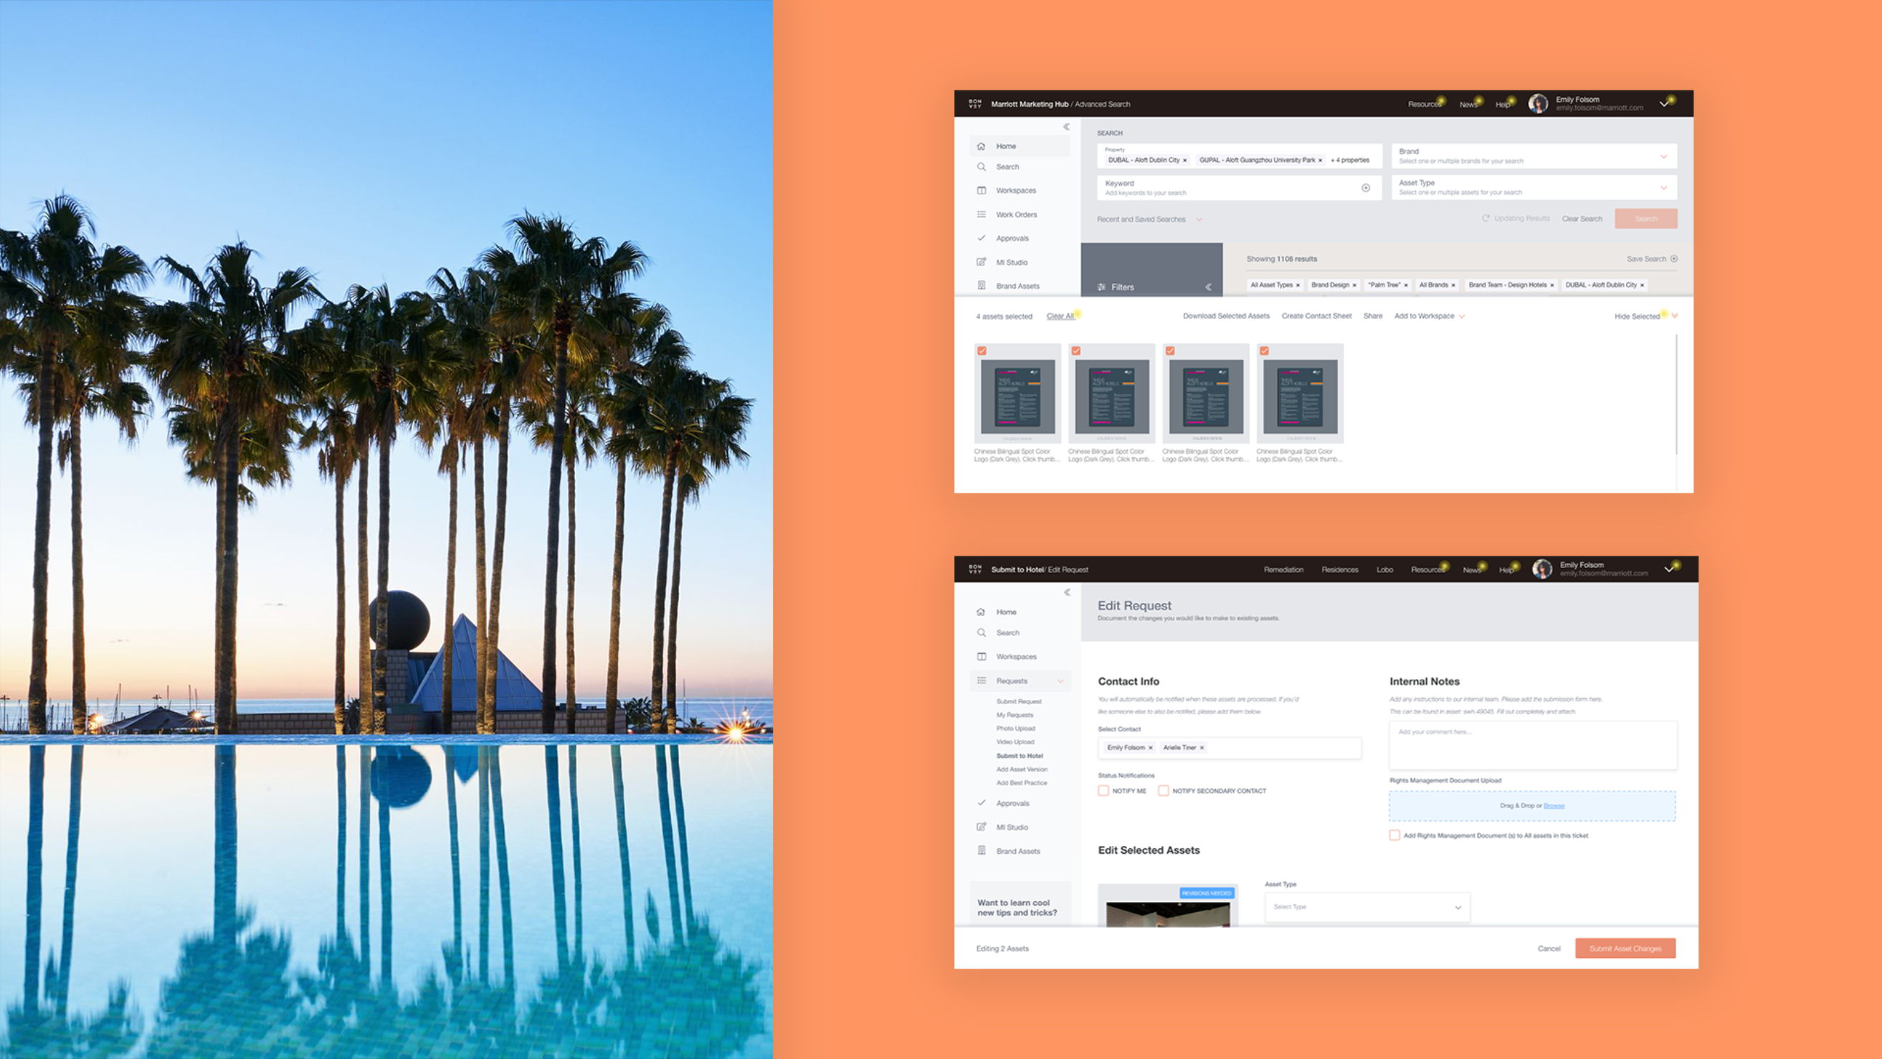1882x1059 pixels.
Task: Toggle Hide Selected chevron
Action: coord(1675,315)
